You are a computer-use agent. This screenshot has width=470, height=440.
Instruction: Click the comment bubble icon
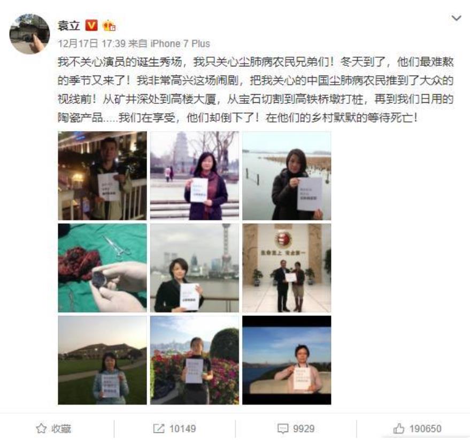coord(283,429)
